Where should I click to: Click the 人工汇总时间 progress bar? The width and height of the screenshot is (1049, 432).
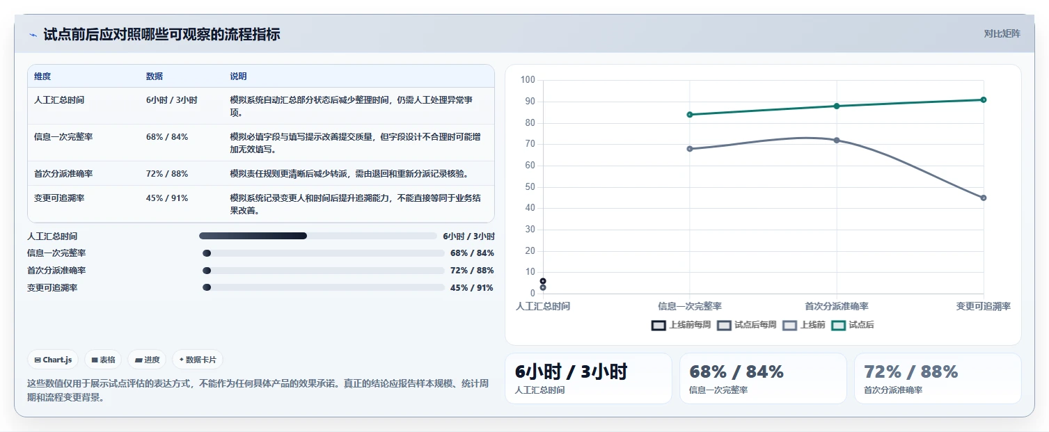[317, 236]
